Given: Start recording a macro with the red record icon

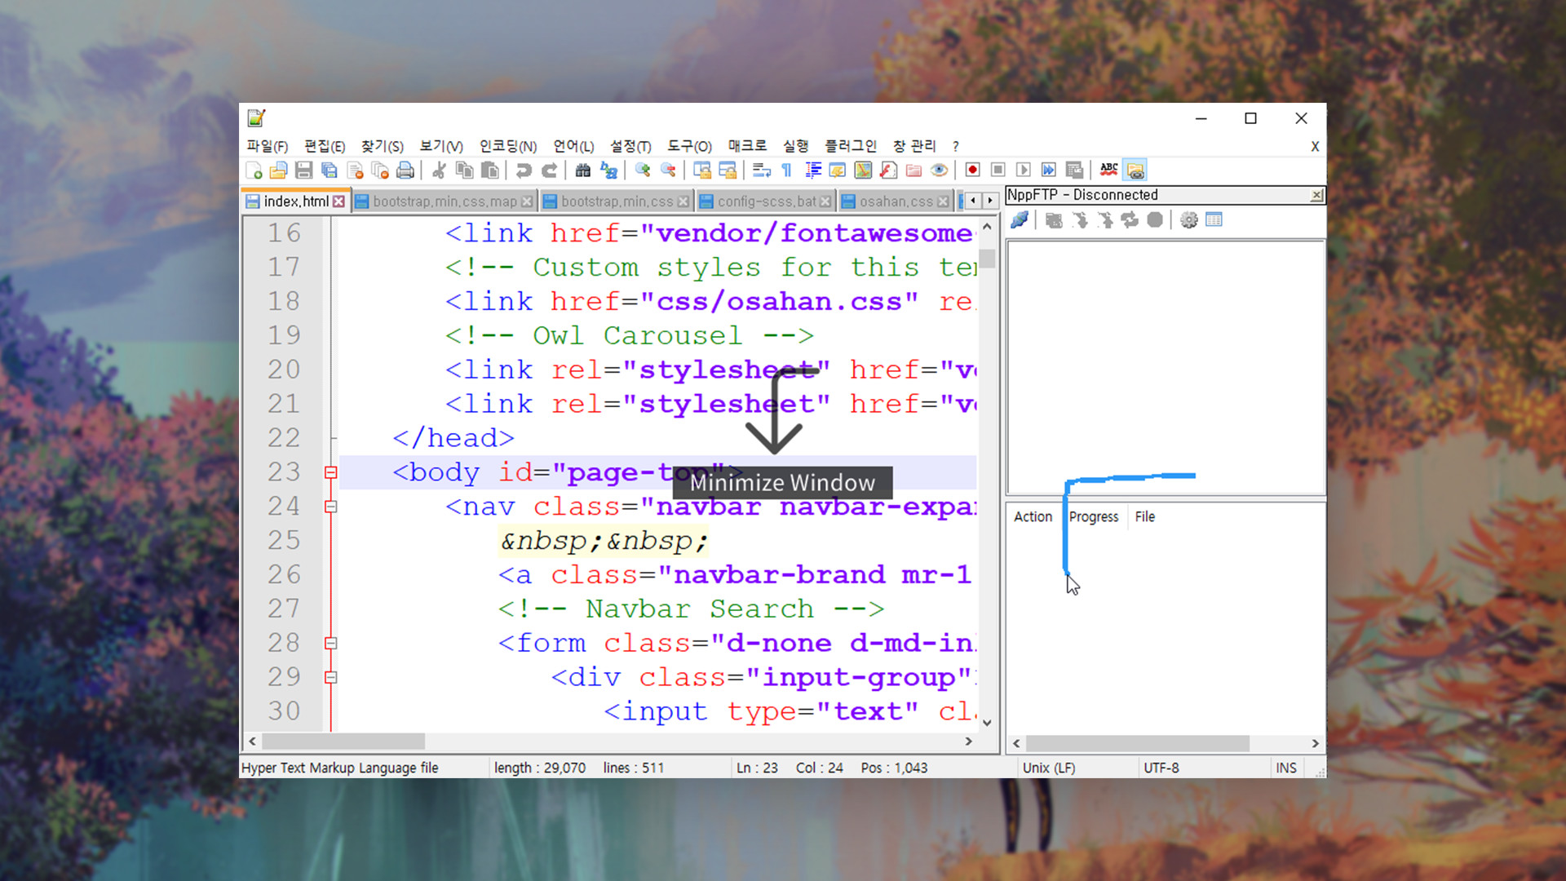Looking at the screenshot, I should point(972,170).
